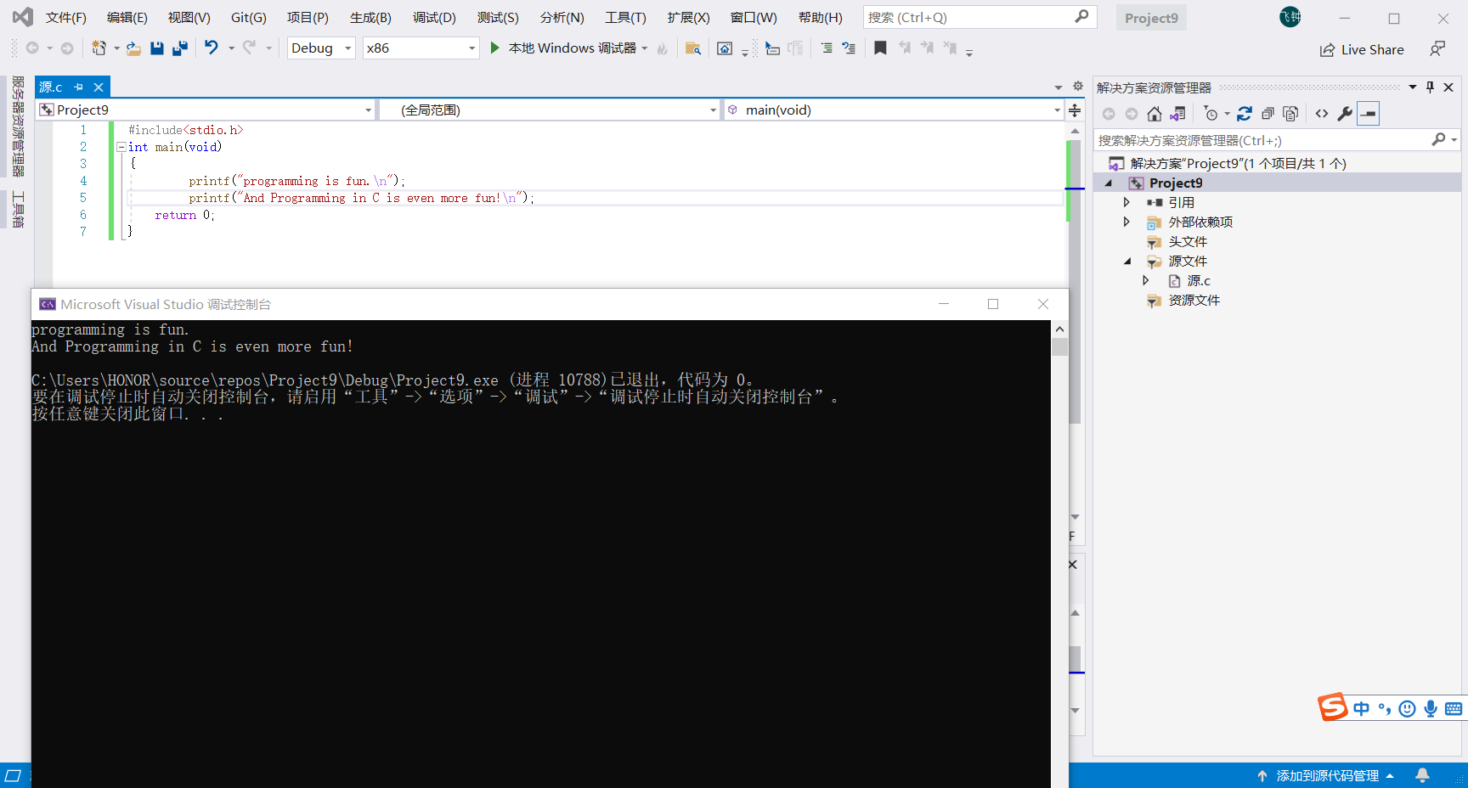The image size is (1468, 788).
Task: Open the main(void) member dropdown
Action: [x=894, y=110]
